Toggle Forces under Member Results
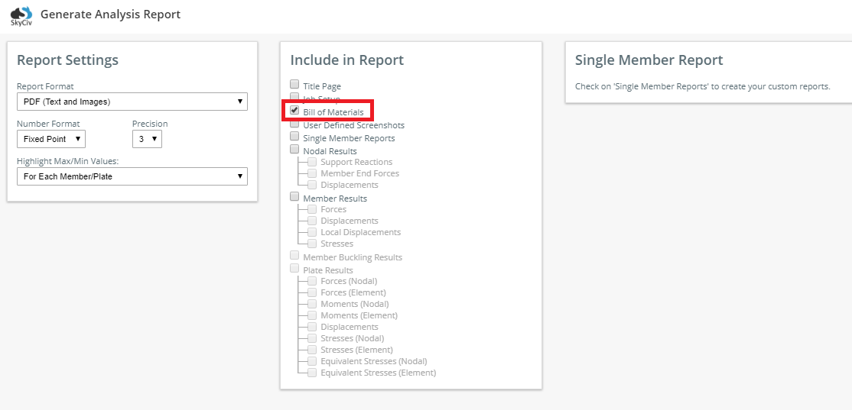This screenshot has width=852, height=410. [313, 208]
